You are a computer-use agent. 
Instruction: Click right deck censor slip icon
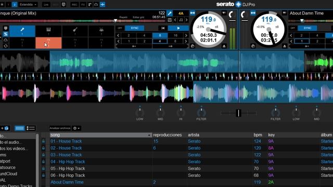click(x=253, y=46)
